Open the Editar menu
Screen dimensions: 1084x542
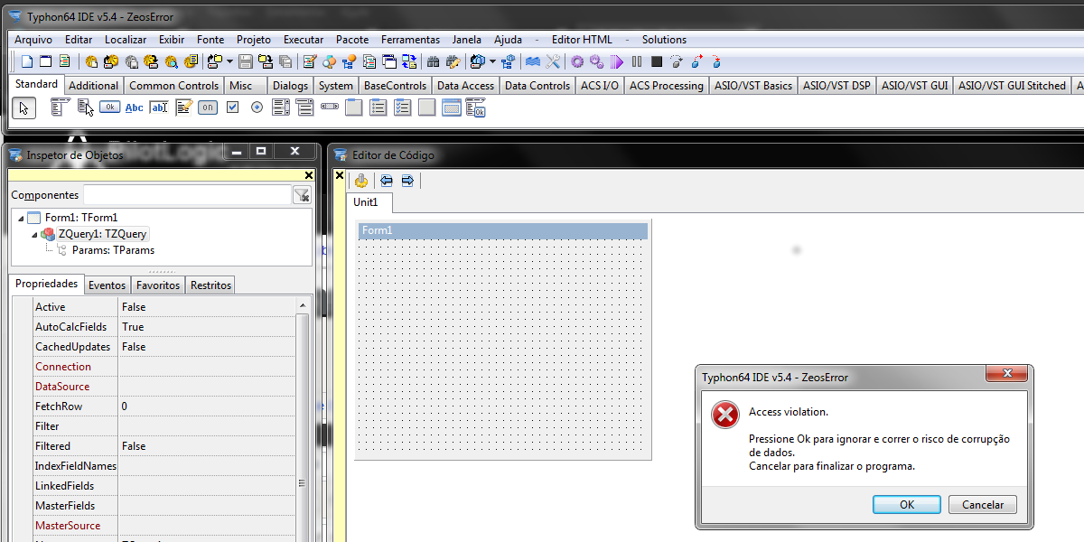(79, 40)
